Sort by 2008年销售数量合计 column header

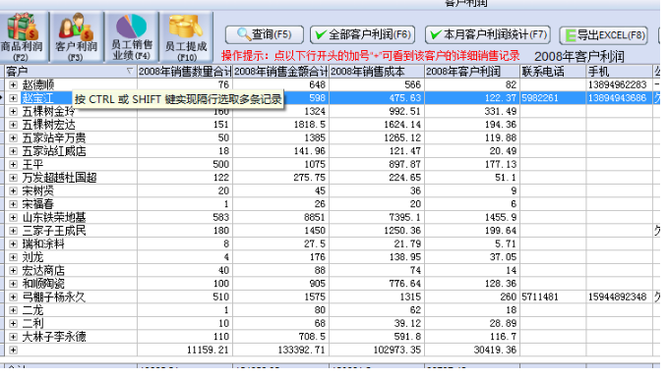[185, 72]
